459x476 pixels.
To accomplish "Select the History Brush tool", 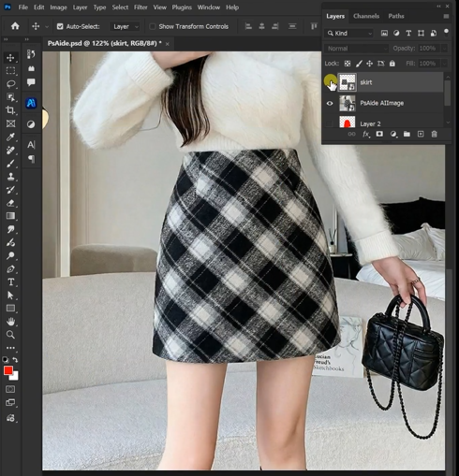I will [10, 190].
